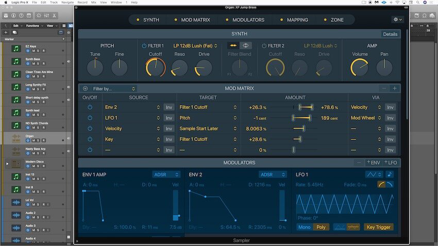The image size is (438, 246).
Task: Select the Poly LFO mode button
Action: point(321,227)
